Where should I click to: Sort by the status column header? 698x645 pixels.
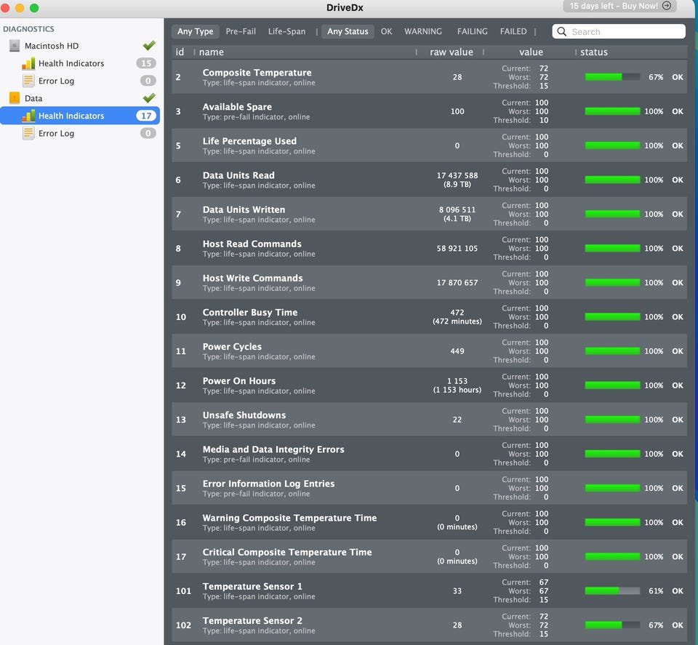(x=594, y=52)
